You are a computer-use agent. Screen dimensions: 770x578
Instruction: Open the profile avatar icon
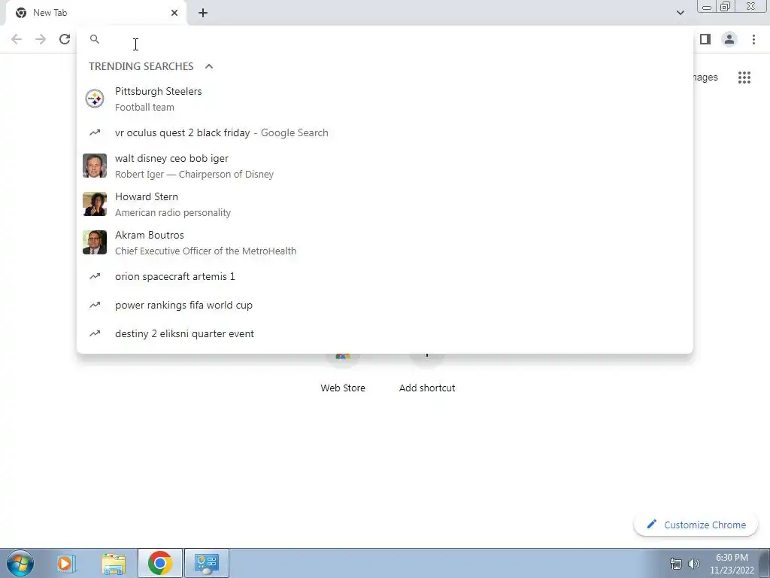pyautogui.click(x=729, y=39)
